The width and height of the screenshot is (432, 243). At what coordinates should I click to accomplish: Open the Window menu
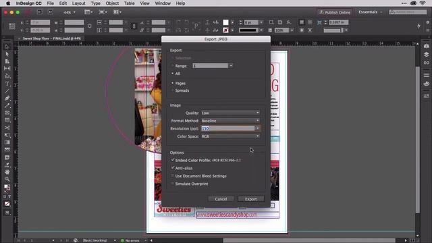coord(163,3)
